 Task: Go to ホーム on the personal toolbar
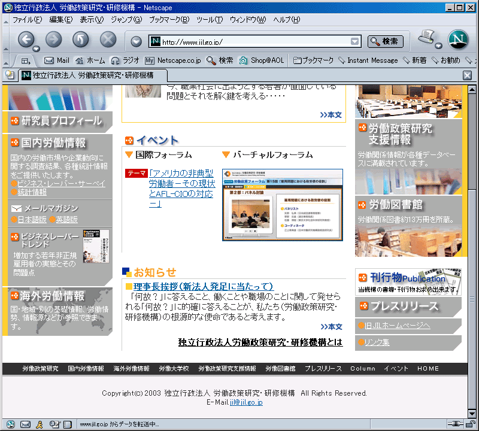coord(90,60)
